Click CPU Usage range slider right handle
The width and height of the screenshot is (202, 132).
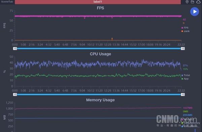[x=183, y=95]
